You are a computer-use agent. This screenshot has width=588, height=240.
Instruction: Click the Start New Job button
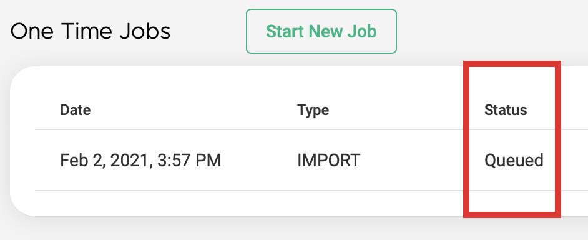[321, 31]
